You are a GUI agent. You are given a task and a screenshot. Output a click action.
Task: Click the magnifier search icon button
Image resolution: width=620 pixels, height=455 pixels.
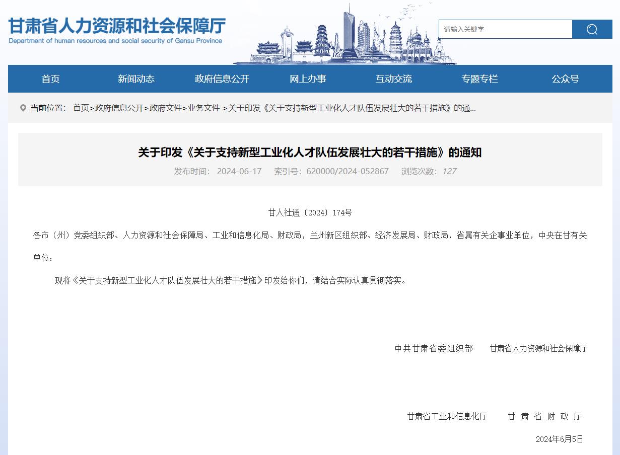pos(592,29)
